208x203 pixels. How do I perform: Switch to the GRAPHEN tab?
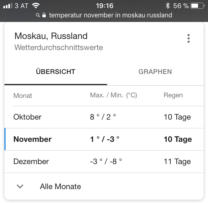coord(155,72)
